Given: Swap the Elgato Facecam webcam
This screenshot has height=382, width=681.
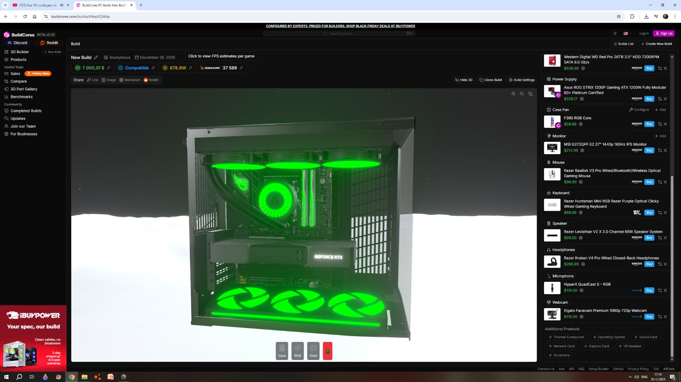Looking at the screenshot, I should [x=660, y=317].
